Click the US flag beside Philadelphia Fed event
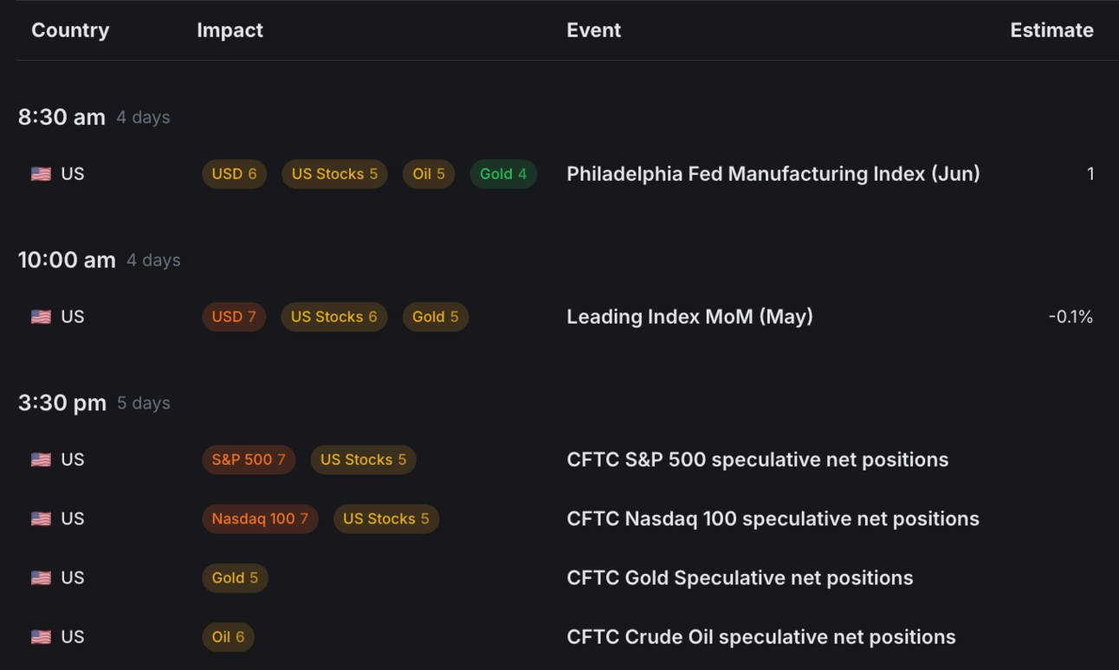Screen dimensions: 1119x670 [x=41, y=174]
